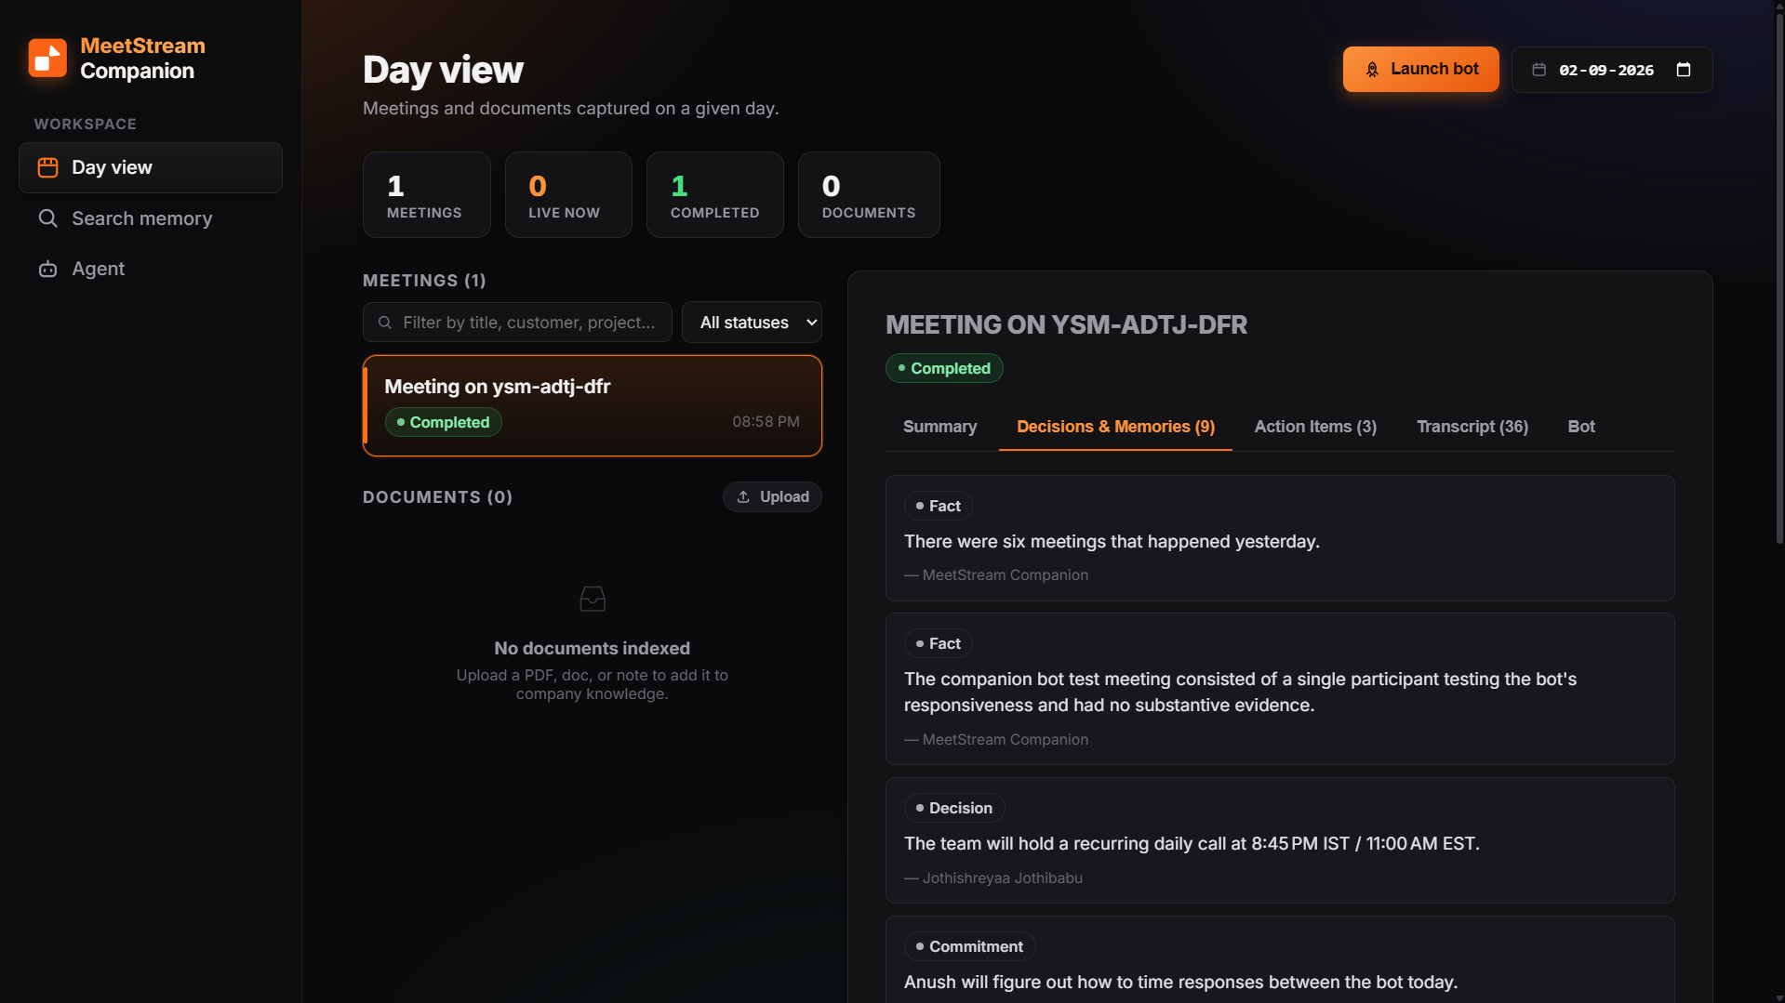Click the Anush commitment text
The height and width of the screenshot is (1003, 1785).
pyautogui.click(x=1180, y=983)
